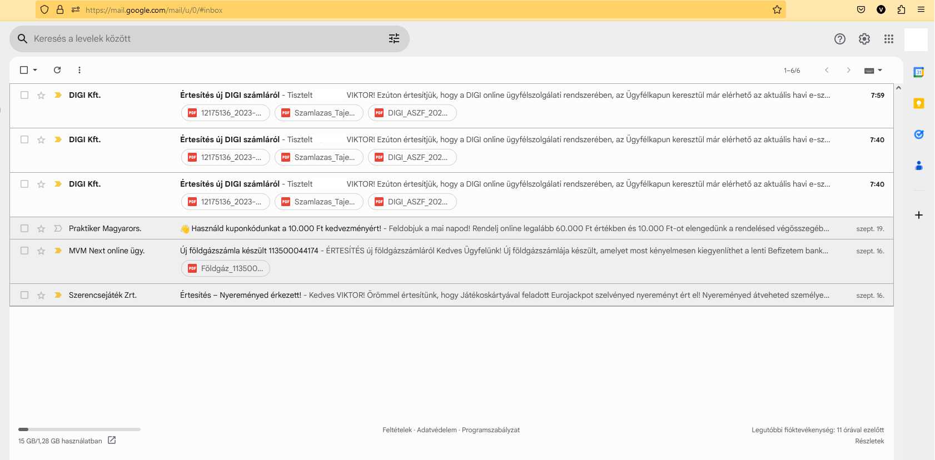This screenshot has width=935, height=460.
Task: Star the 7:59 DIGI Kft. email
Action: pyautogui.click(x=41, y=96)
